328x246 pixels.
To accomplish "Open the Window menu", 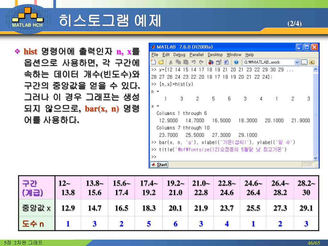I will 234,55.
